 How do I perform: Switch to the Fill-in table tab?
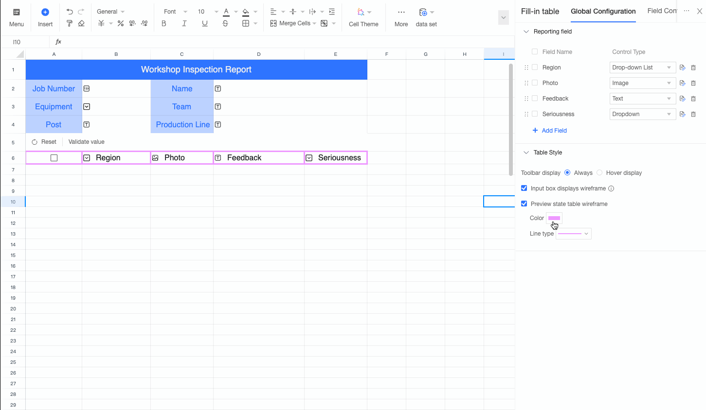pyautogui.click(x=540, y=11)
